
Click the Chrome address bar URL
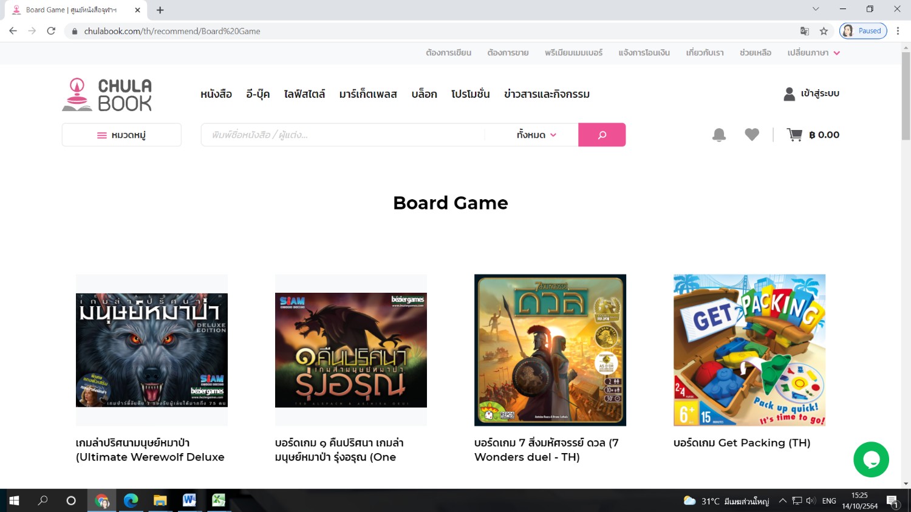[172, 31]
